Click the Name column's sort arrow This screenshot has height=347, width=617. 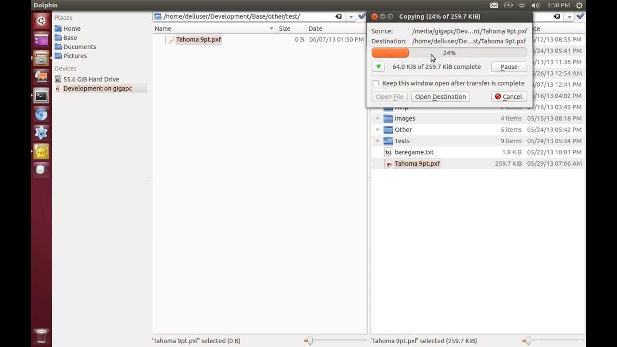tap(271, 28)
